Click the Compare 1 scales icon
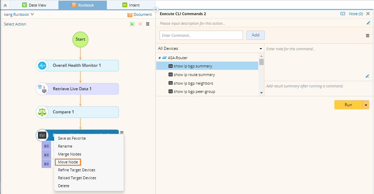Image resolution: width=374 pixels, height=194 pixels. [42, 112]
